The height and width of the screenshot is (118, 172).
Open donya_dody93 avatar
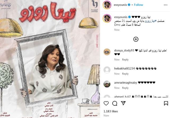click(107, 52)
